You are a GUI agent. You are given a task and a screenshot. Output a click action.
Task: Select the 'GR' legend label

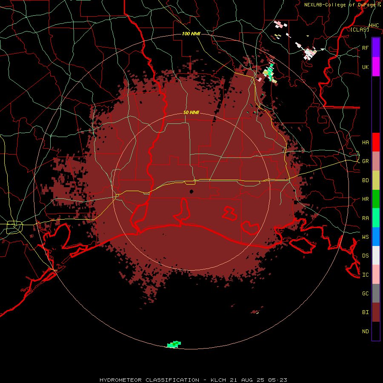tap(365, 161)
